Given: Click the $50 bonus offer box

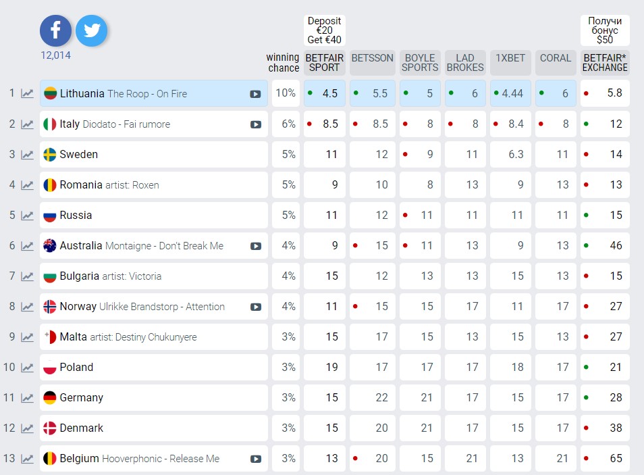Looking at the screenshot, I should 605,30.
